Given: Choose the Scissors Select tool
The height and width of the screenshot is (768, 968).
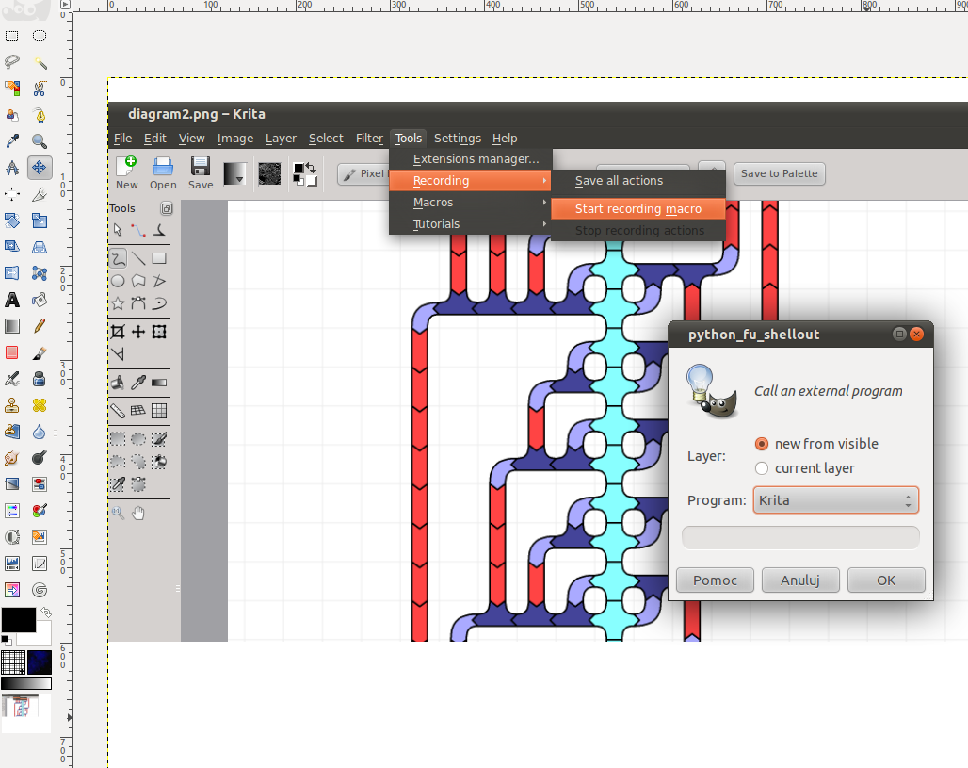Looking at the screenshot, I should (40, 89).
